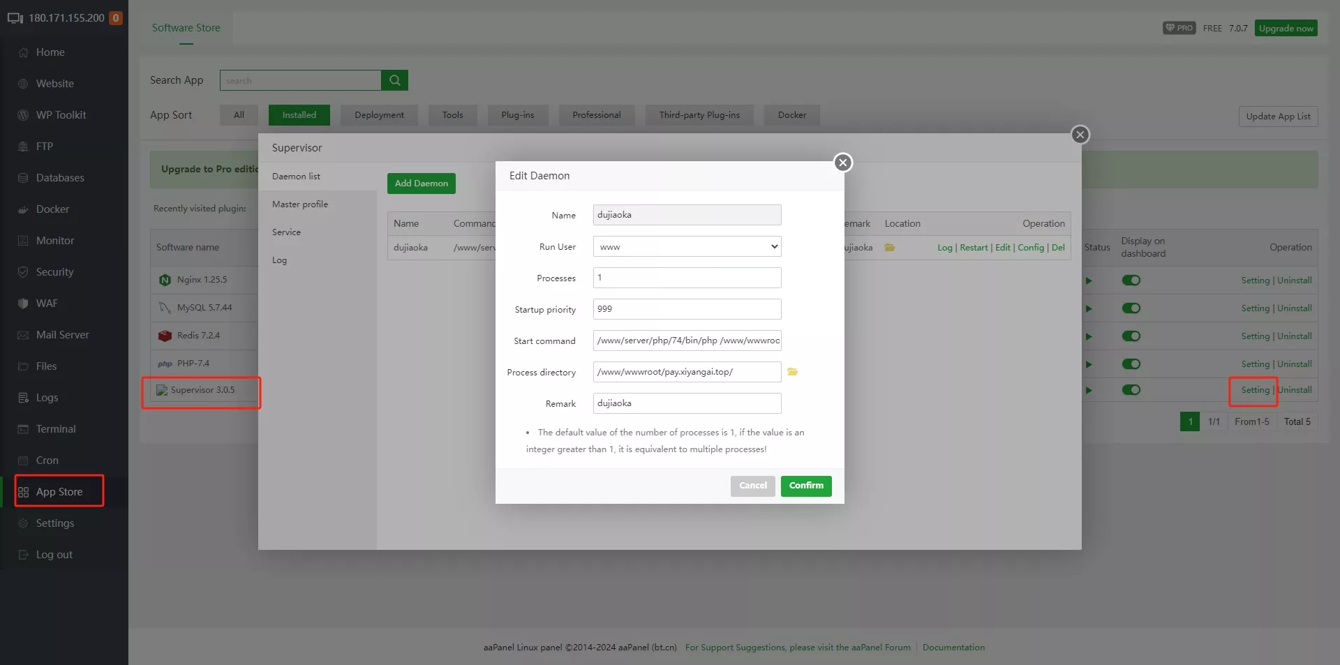Click the folder icon in Location column

(890, 248)
